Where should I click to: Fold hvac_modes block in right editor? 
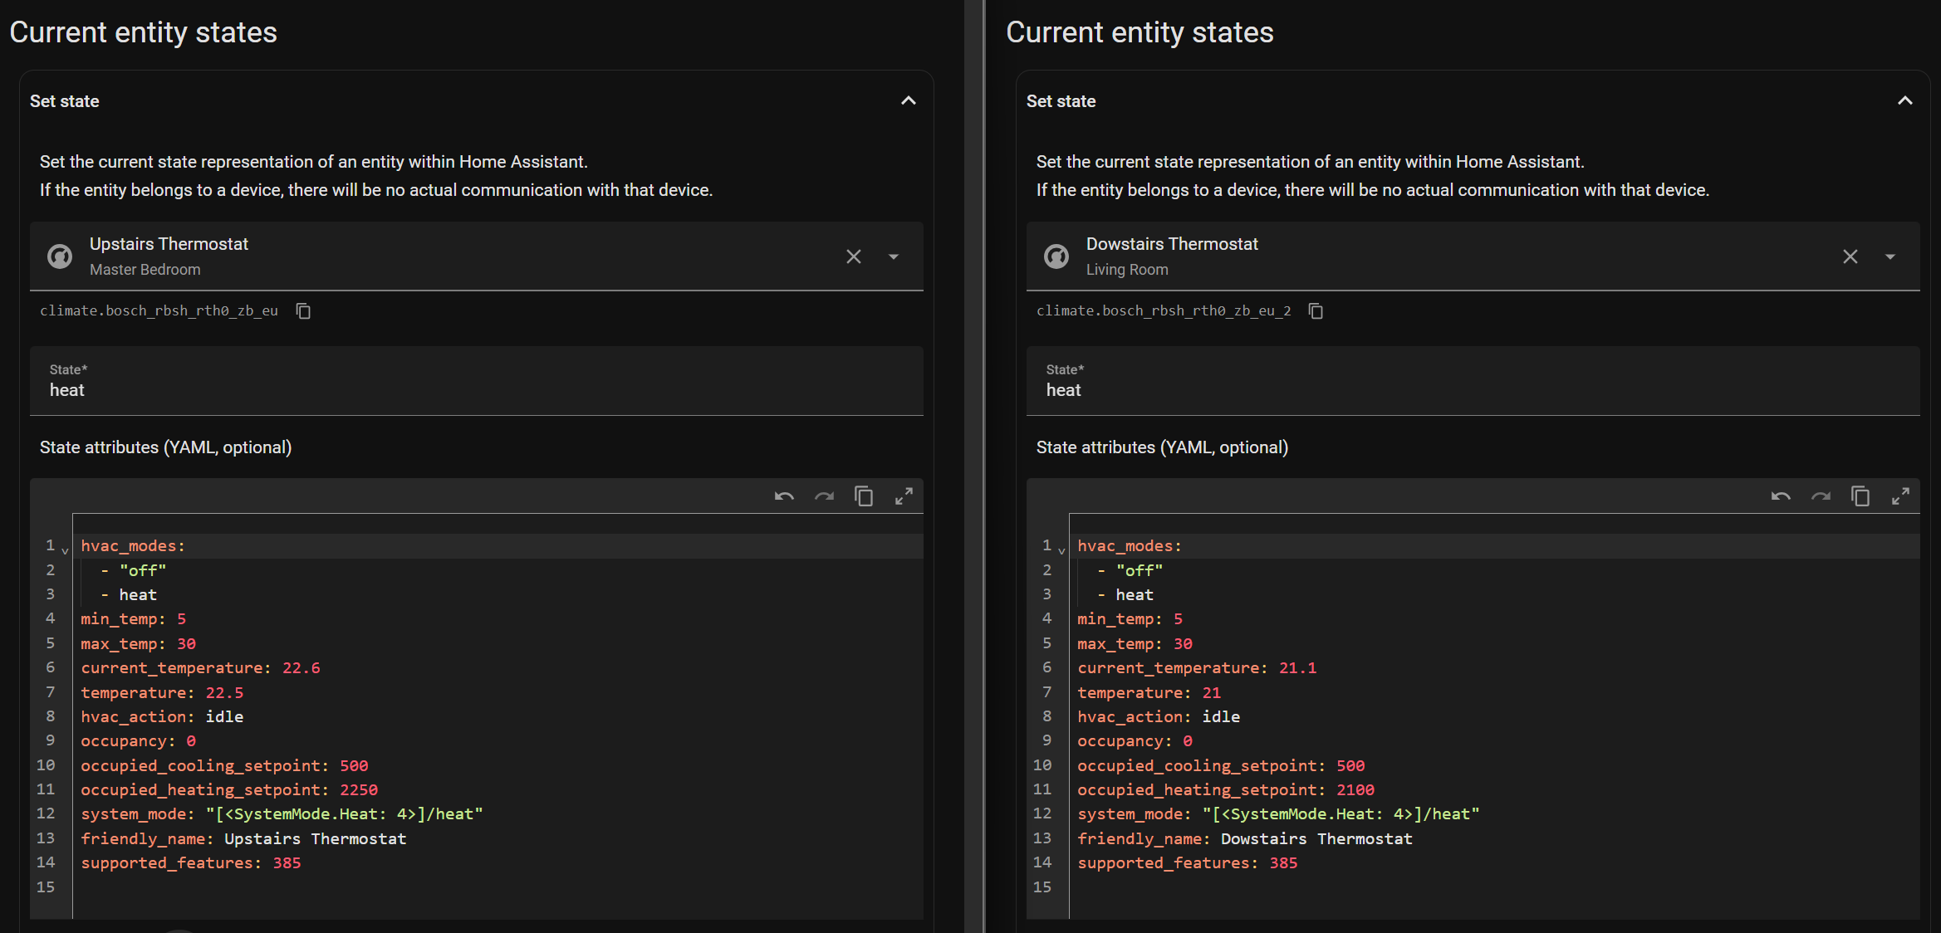pos(1061,550)
